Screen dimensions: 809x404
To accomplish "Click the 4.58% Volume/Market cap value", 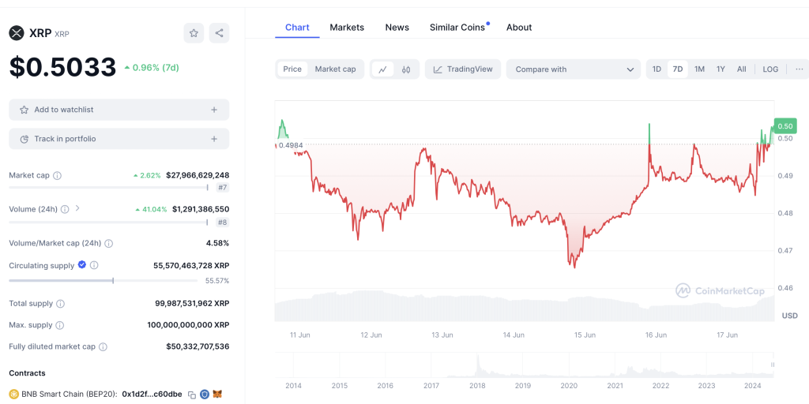I will [217, 243].
